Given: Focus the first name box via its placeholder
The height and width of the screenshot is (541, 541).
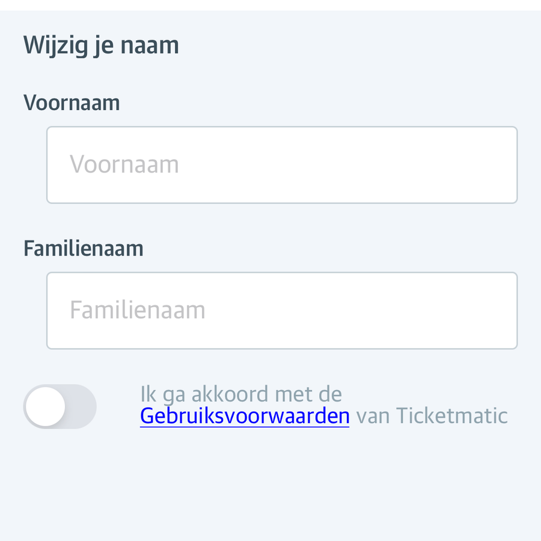Looking at the screenshot, I should tap(124, 164).
